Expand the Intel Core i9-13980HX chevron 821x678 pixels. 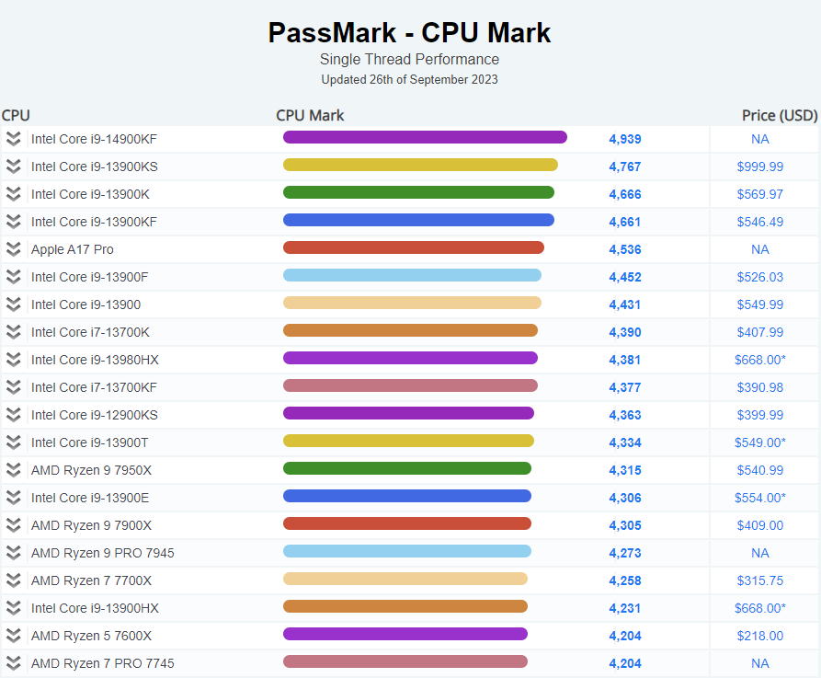(14, 360)
